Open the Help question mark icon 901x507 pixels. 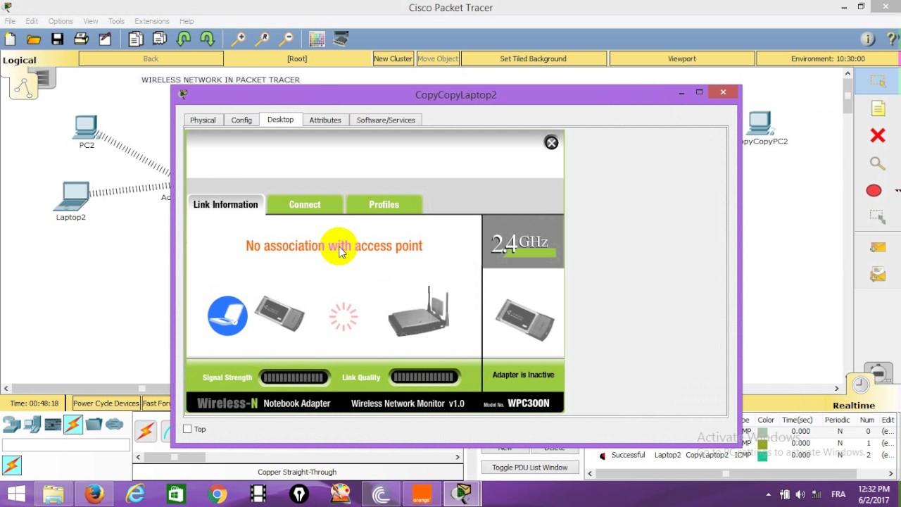pyautogui.click(x=892, y=39)
